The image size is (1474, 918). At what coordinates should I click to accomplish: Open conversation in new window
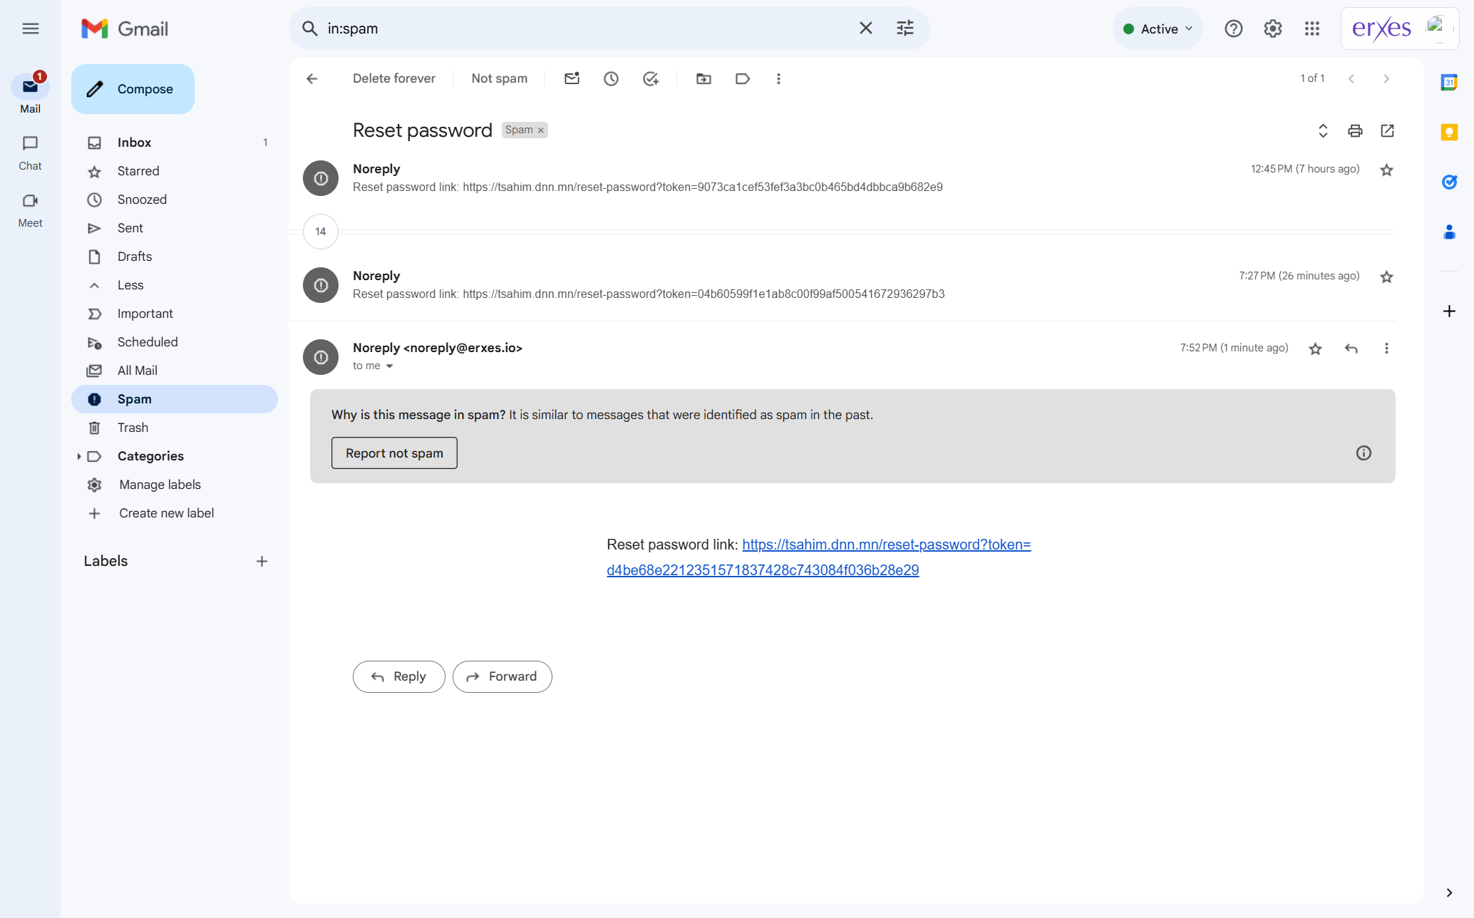click(x=1387, y=130)
